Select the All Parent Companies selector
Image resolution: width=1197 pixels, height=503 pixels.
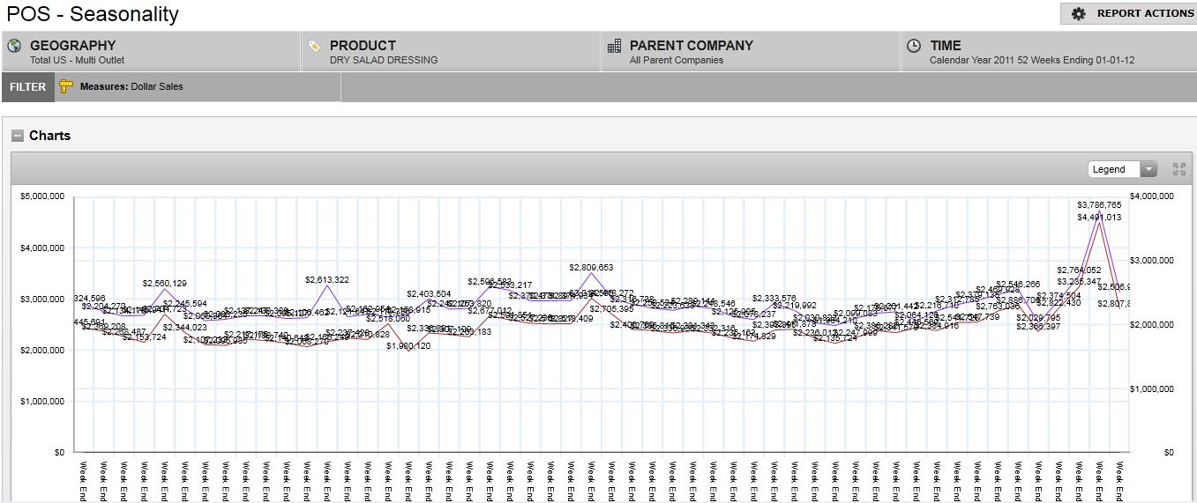click(750, 52)
